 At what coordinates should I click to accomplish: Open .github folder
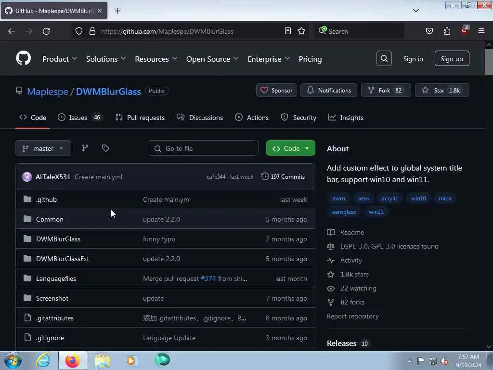click(46, 199)
